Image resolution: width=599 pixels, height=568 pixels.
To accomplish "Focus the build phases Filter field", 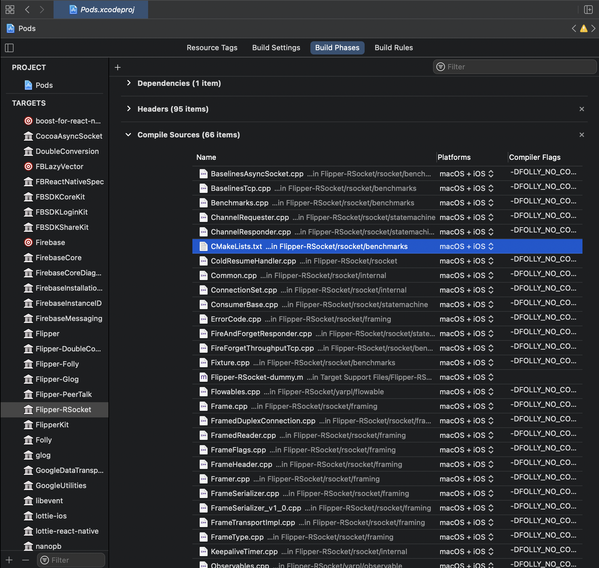I will [x=515, y=67].
